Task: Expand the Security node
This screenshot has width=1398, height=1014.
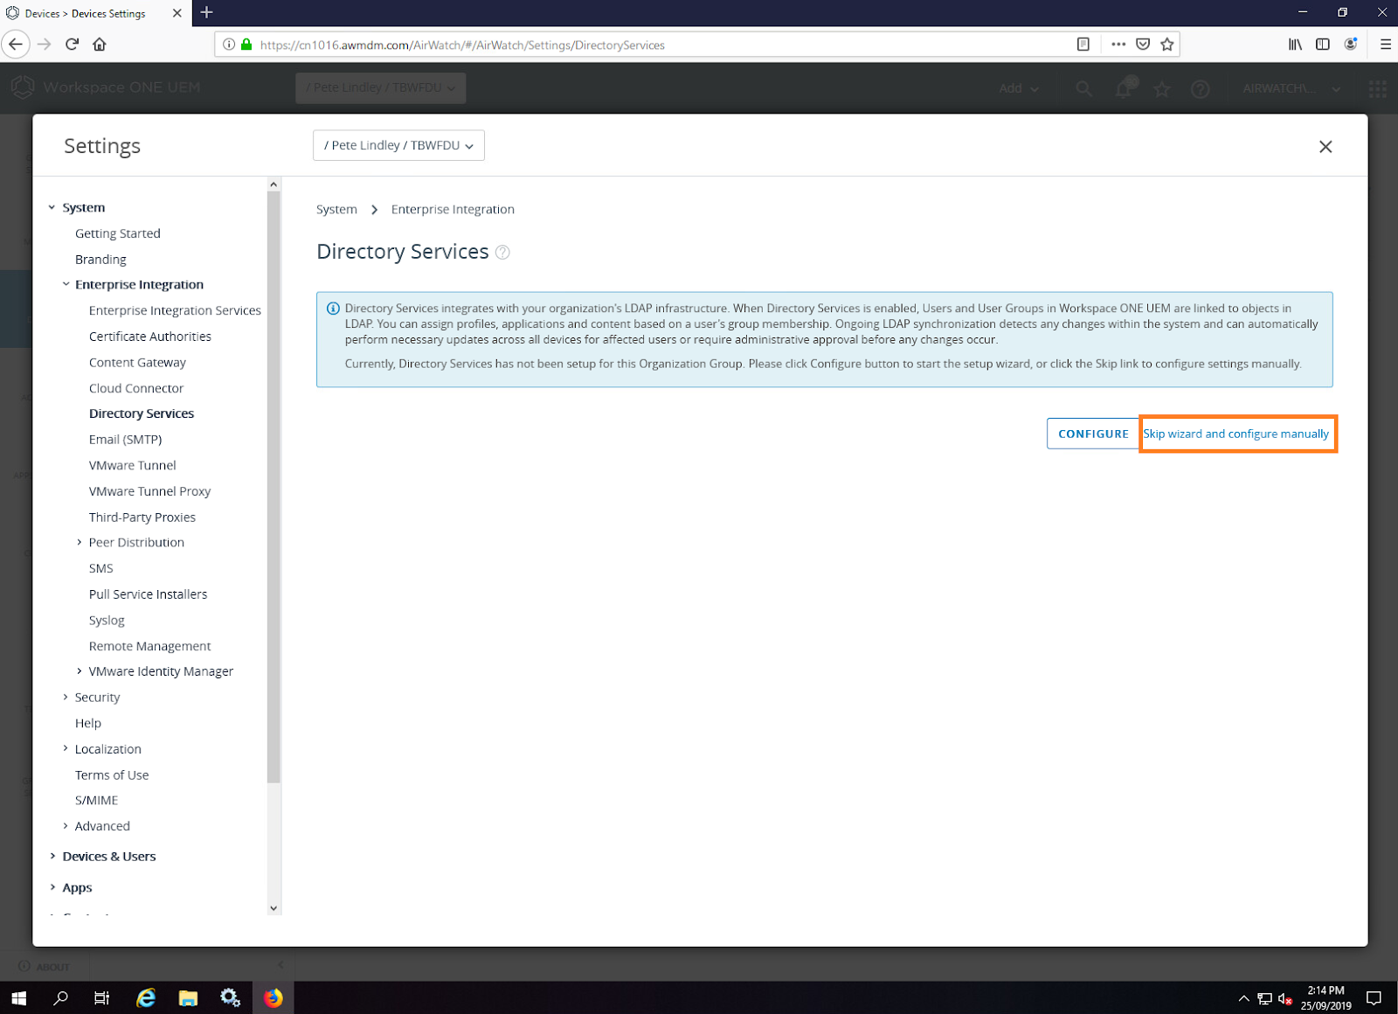Action: (x=66, y=697)
